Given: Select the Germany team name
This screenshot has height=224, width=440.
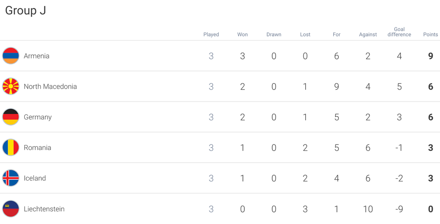Looking at the screenshot, I should (x=38, y=117).
